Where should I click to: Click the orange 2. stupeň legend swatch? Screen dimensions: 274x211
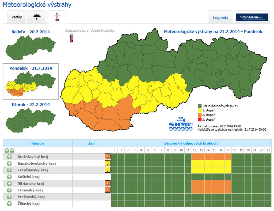point(199,115)
